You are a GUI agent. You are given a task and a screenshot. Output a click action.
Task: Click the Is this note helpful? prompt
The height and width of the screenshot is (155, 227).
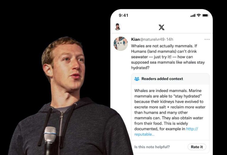coord(152,147)
